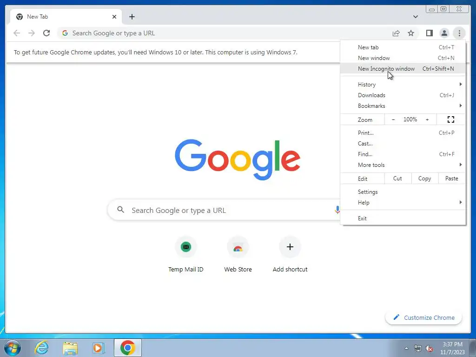Decrease zoom with minus button

pyautogui.click(x=393, y=119)
